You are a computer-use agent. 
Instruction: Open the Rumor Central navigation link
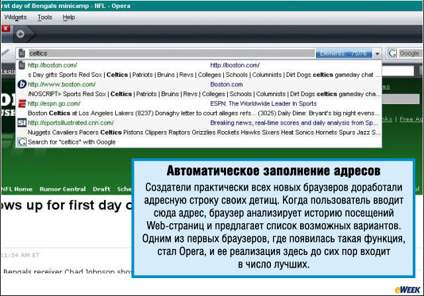pos(62,189)
